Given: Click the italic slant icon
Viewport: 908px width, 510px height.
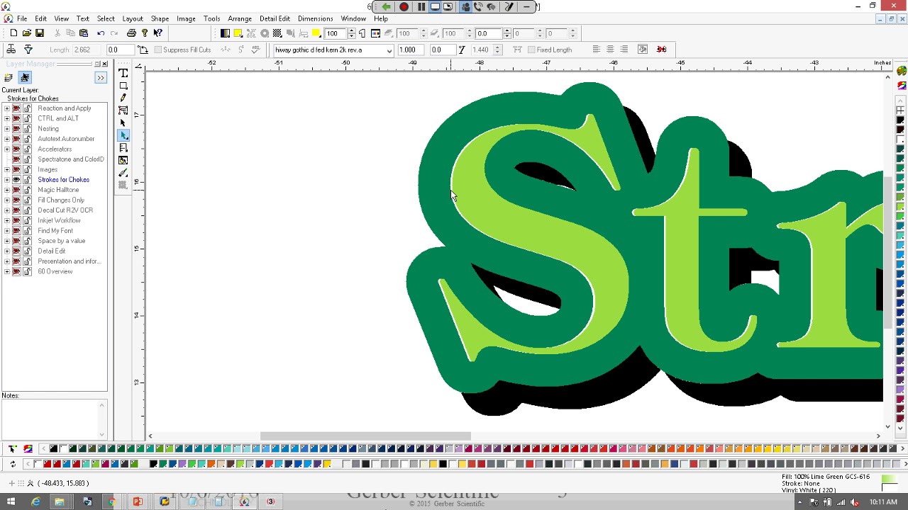Looking at the screenshot, I should [462, 50].
